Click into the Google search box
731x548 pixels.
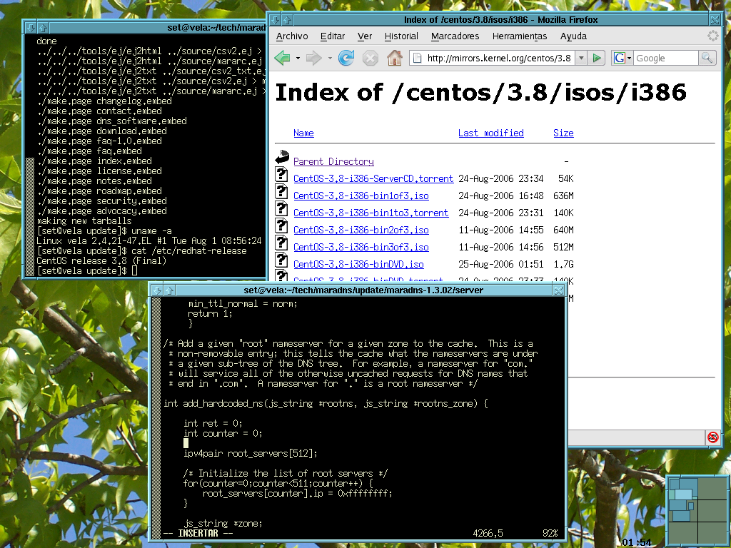coord(666,58)
